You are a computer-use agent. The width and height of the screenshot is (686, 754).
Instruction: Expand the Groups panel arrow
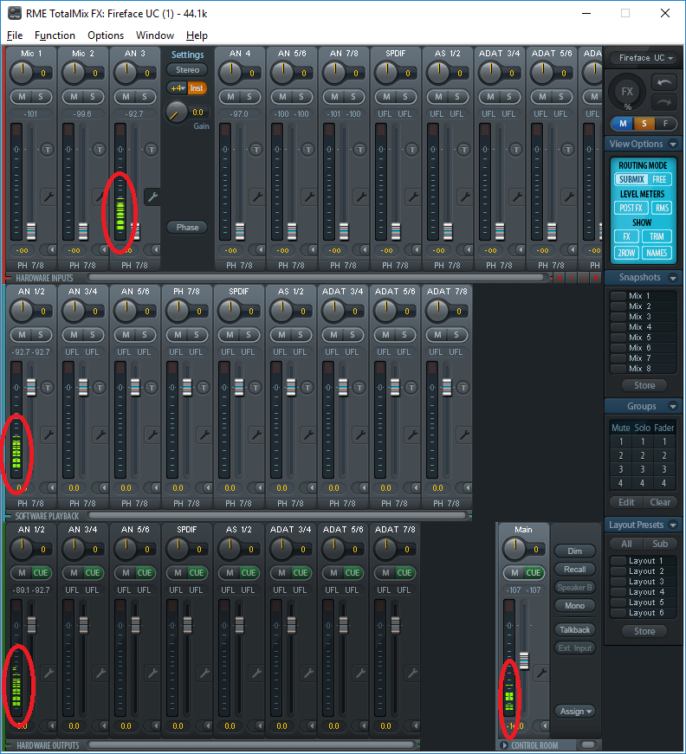tap(672, 406)
